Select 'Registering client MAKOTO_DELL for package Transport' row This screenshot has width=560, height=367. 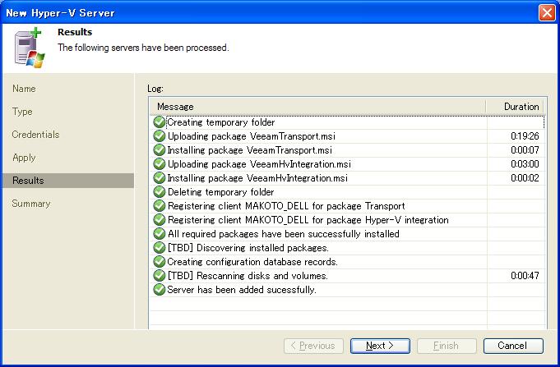click(x=348, y=206)
